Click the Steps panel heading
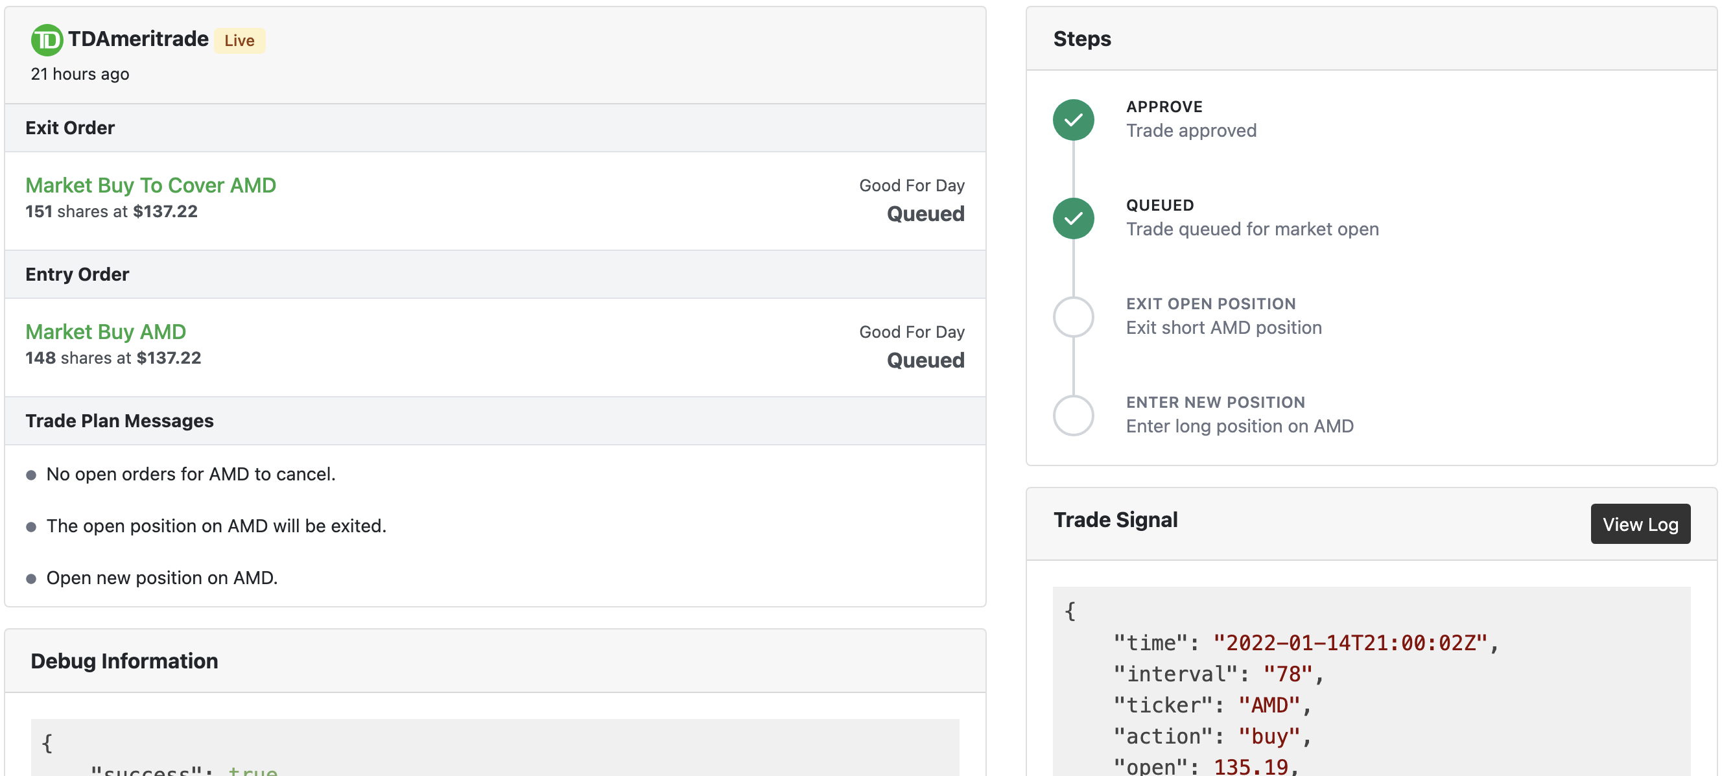This screenshot has width=1722, height=776. 1081,39
